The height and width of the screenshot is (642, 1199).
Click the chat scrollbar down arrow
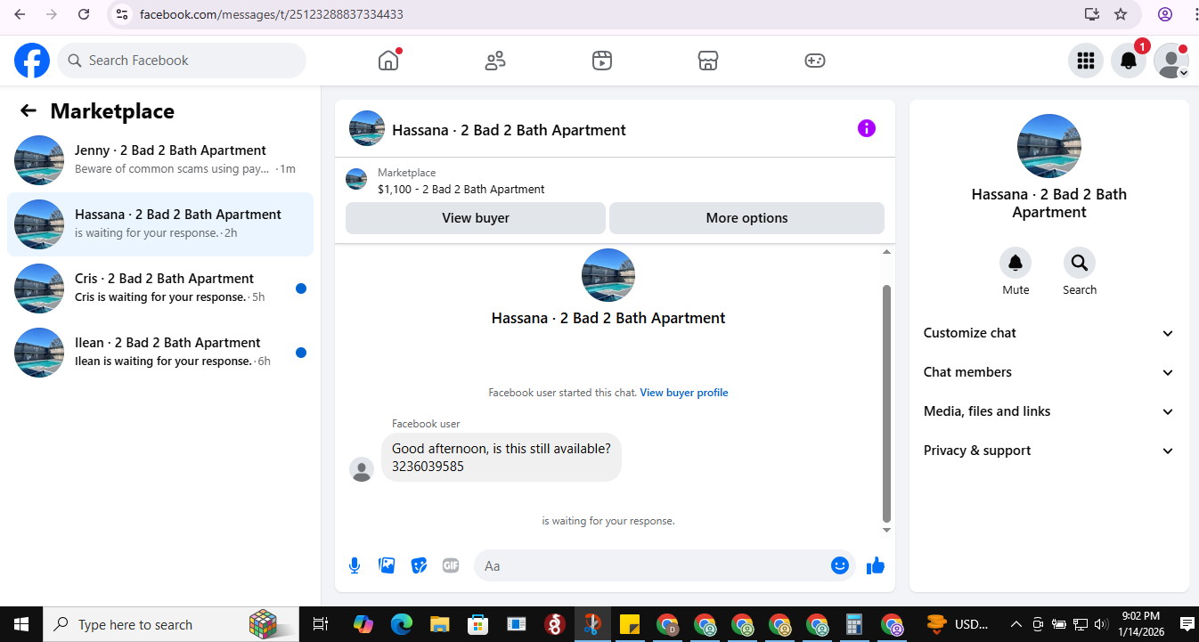coord(886,530)
